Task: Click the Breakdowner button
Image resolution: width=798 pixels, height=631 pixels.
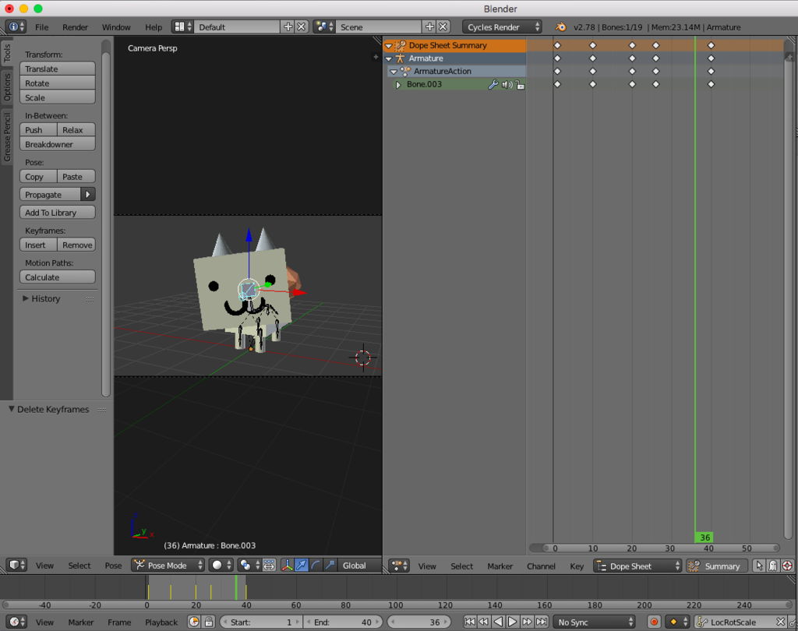Action: point(58,144)
